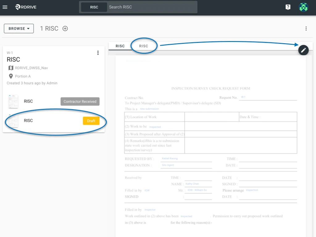Click the Draft status badge
Viewport: 316px width, 237px height.
pyautogui.click(x=91, y=121)
